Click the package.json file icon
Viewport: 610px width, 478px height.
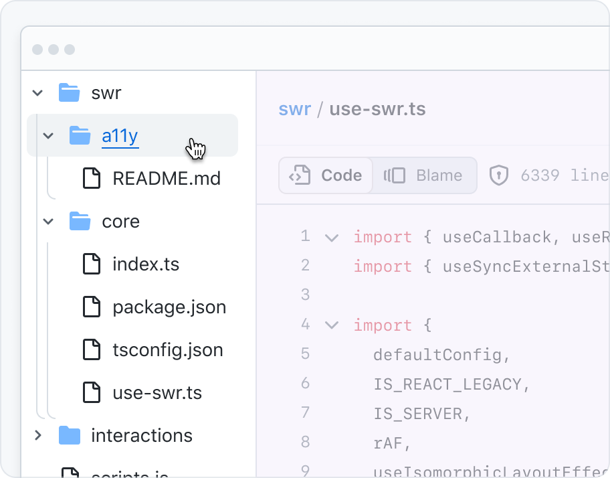[92, 307]
